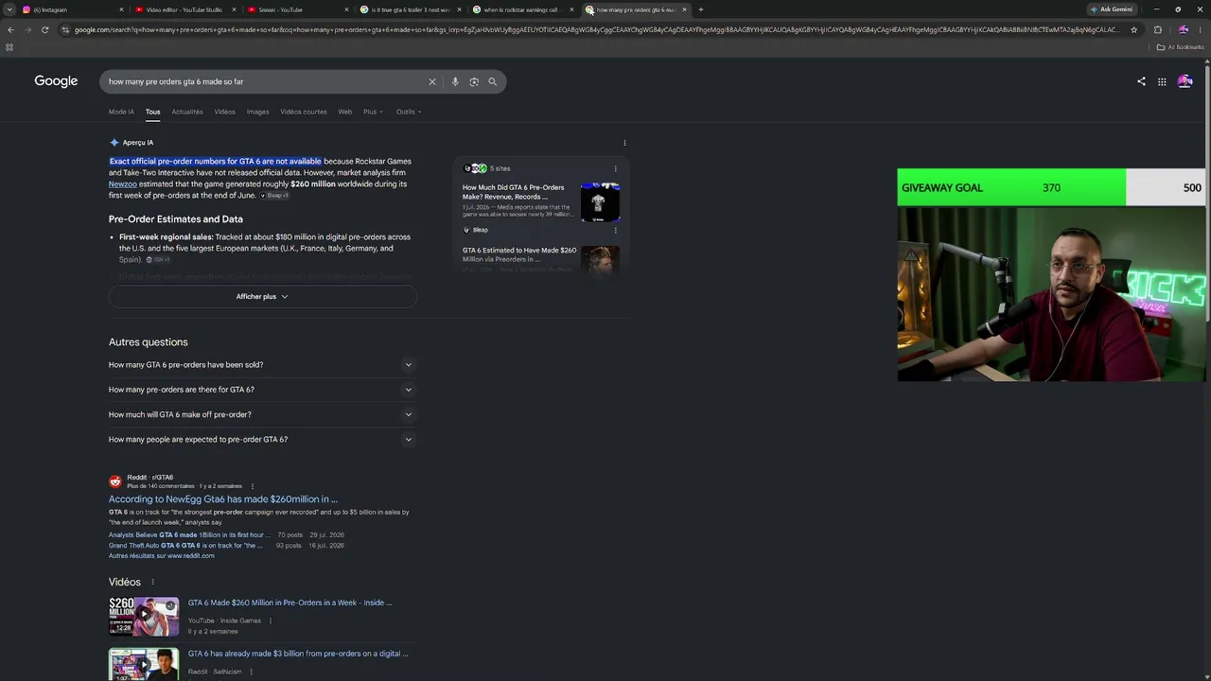This screenshot has height=681, width=1211.
Task: Click the green giveaway goal progress bar
Action: click(x=1011, y=187)
